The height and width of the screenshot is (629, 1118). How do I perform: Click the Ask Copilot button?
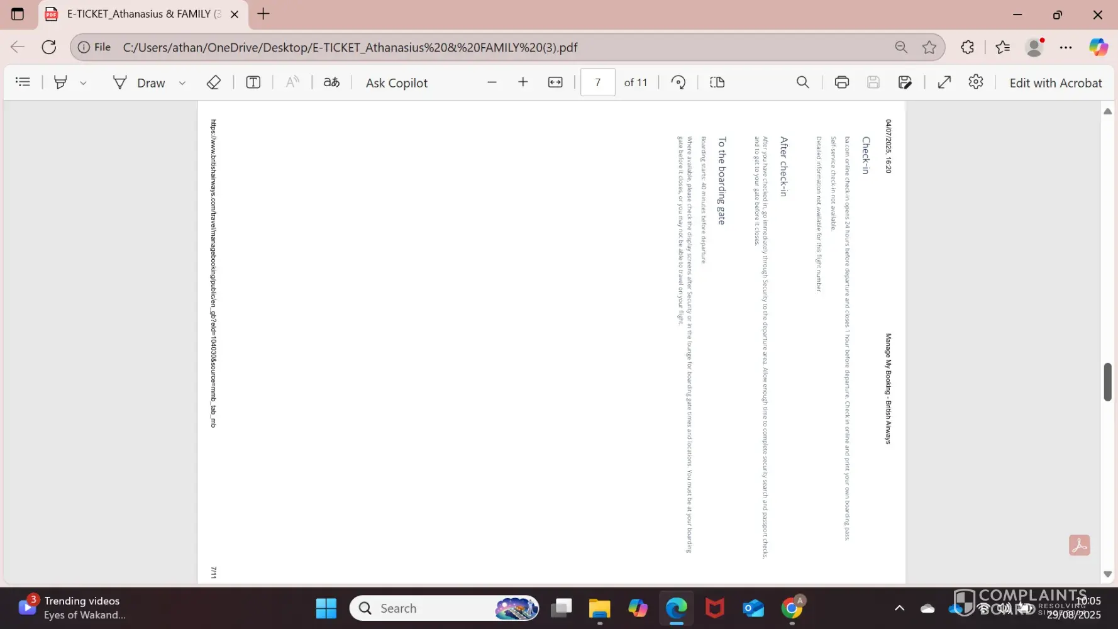pyautogui.click(x=396, y=82)
